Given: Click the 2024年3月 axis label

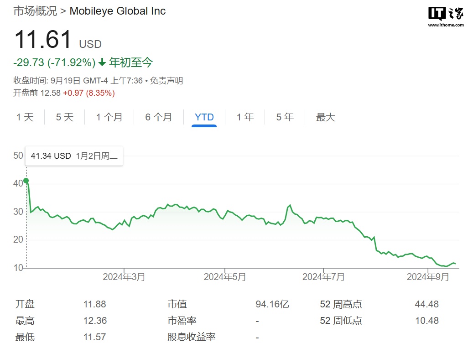Looking at the screenshot, I should click(x=124, y=277).
